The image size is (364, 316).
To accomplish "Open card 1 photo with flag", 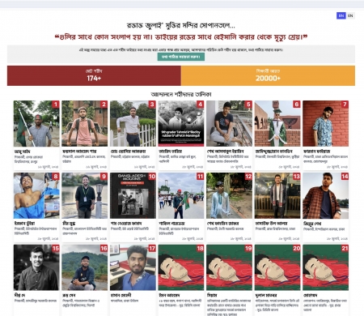I will (36, 123).
